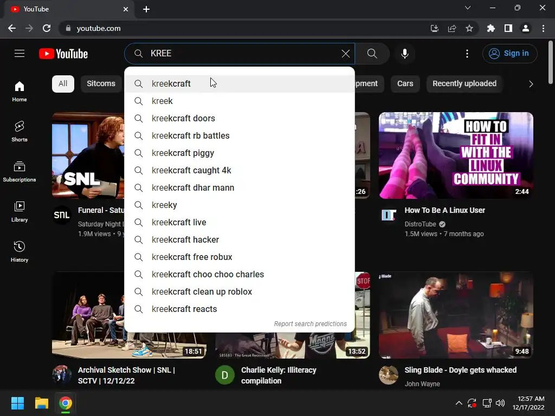555x416 pixels.
Task: Open History in the sidebar
Action: click(x=20, y=251)
